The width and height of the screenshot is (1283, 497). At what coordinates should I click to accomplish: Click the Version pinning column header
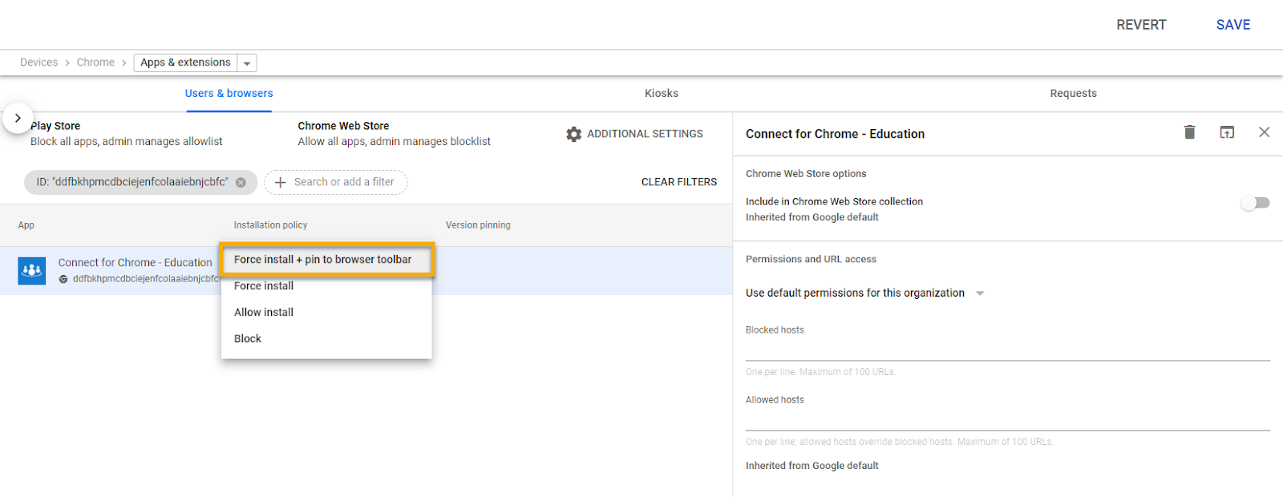tap(478, 225)
